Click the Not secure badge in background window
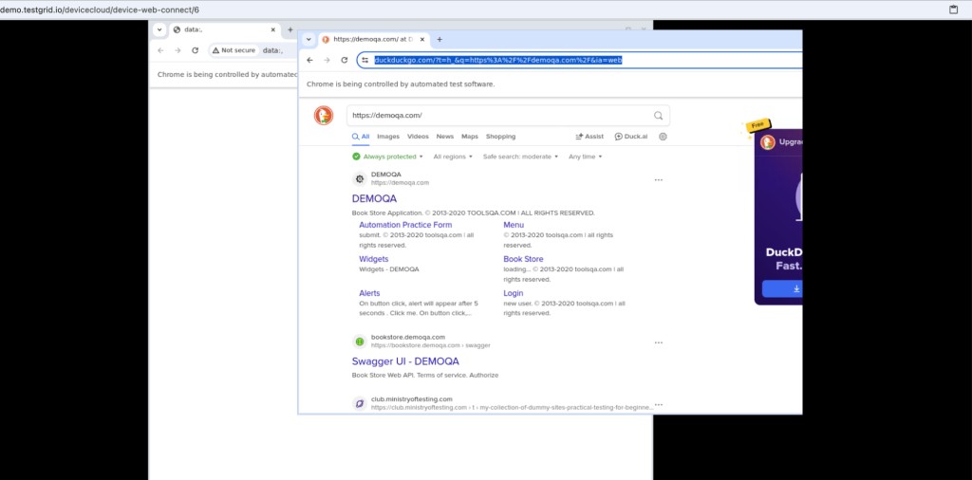Screen dimensions: 972x480 pyautogui.click(x=234, y=50)
